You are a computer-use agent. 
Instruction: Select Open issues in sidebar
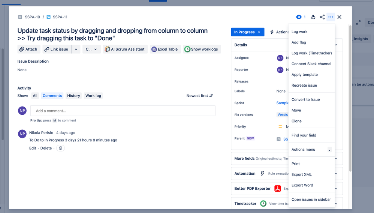(x=312, y=199)
